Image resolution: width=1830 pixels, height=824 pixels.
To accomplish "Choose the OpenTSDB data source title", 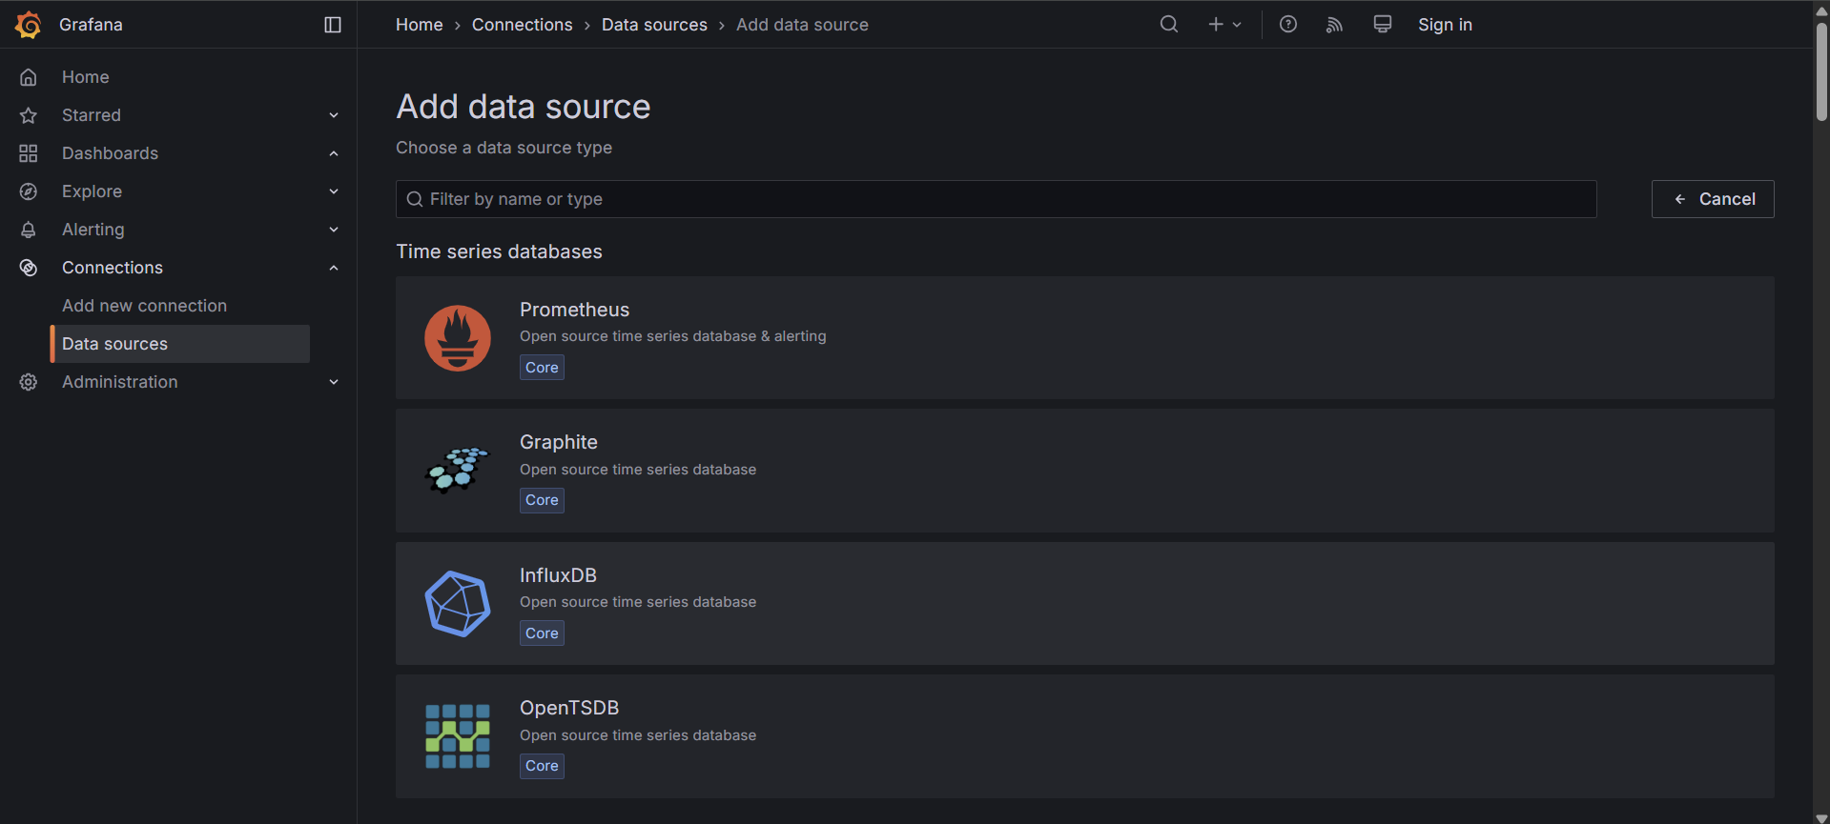I will point(569,708).
